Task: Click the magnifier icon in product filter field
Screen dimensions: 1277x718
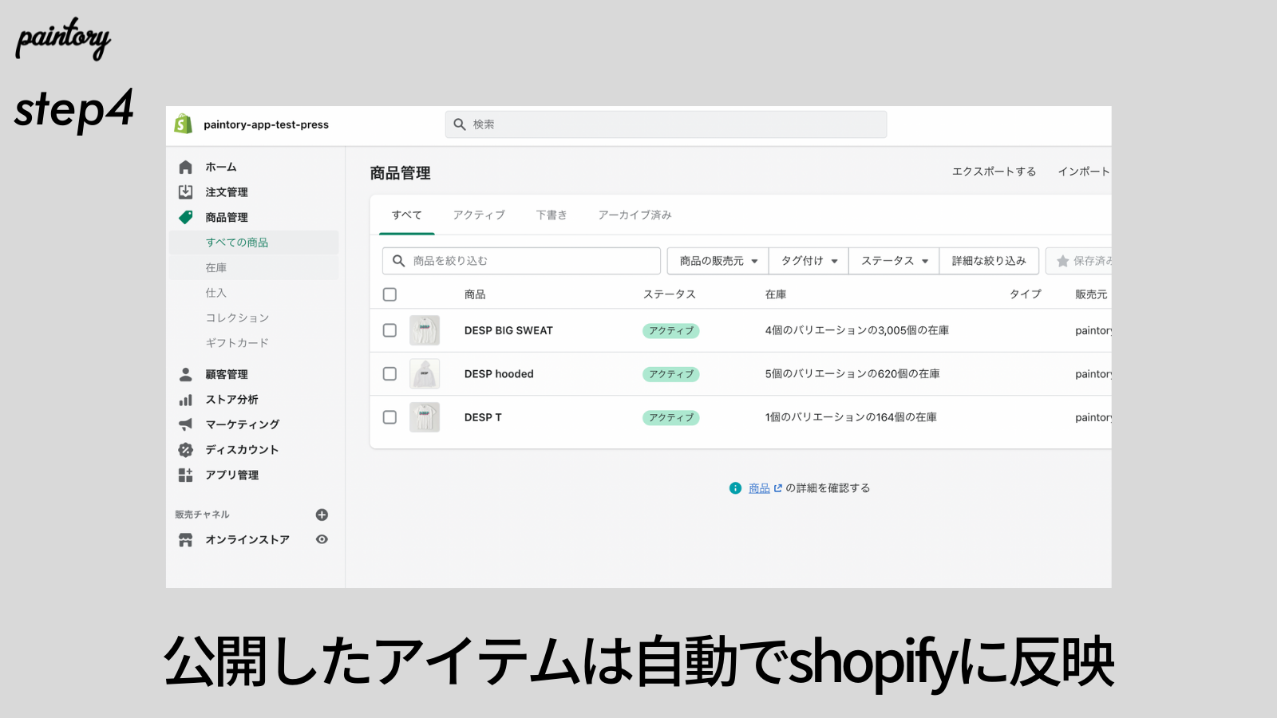Action: [398, 261]
